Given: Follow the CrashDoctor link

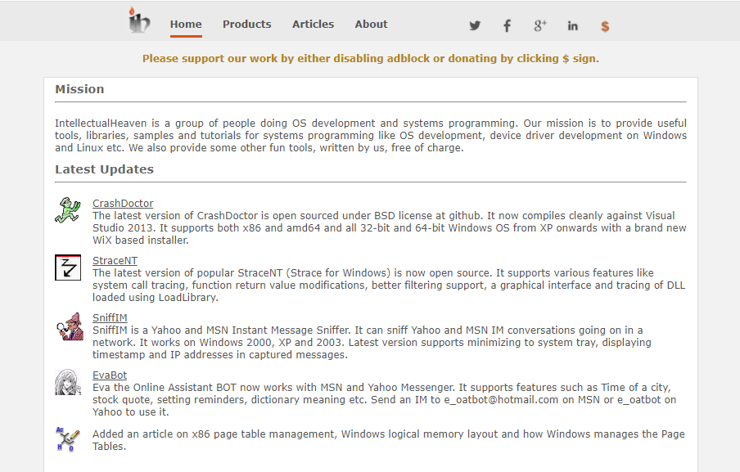Looking at the screenshot, I should pos(123,203).
